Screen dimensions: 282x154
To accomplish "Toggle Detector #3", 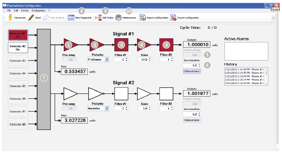I will click(x=18, y=61).
